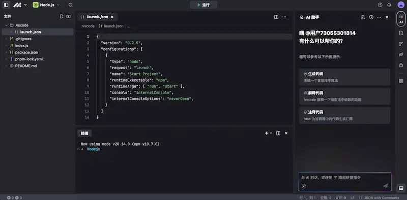This screenshot has height=200, width=407.
Task: Click the sparkle quick command icon in chat input
Action: [x=304, y=186]
